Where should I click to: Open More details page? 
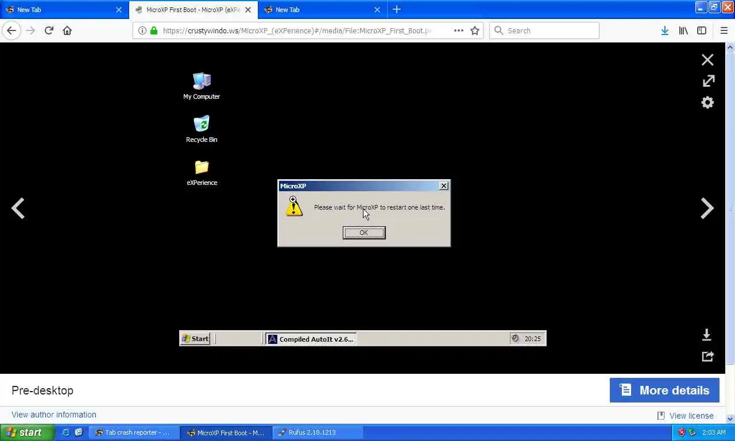[x=664, y=390]
